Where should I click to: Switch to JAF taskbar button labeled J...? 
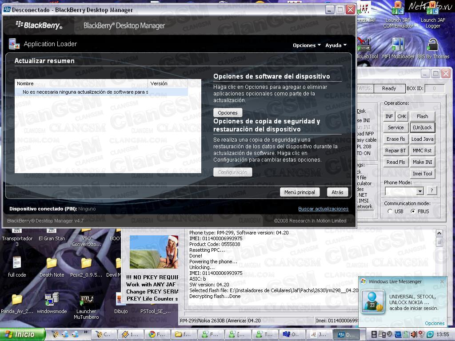coord(319,334)
